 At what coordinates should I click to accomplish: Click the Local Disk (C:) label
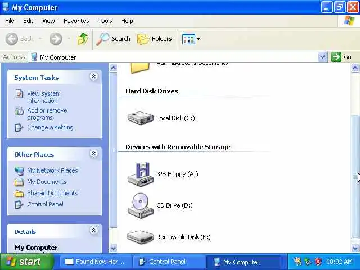pos(175,118)
